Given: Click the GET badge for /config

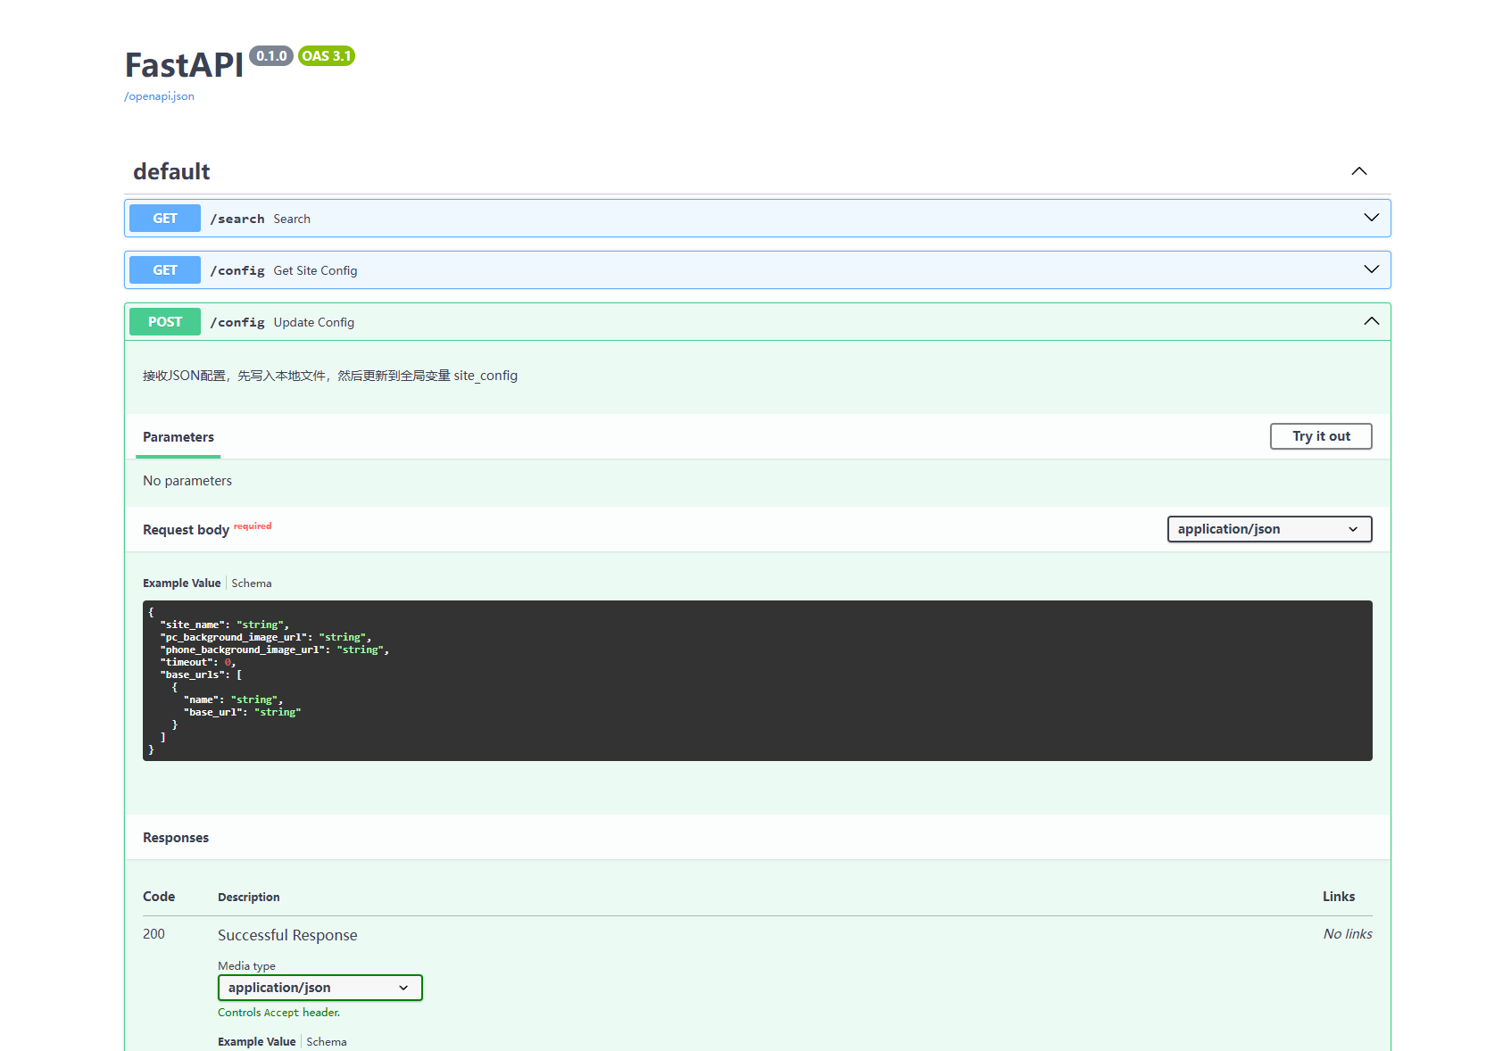Looking at the screenshot, I should [165, 270].
